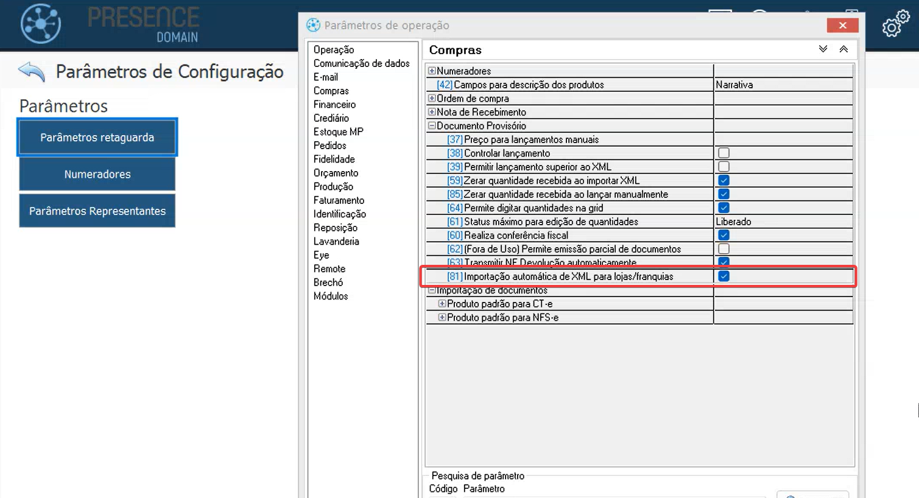Expand the Numeradores tree node
Image resolution: width=919 pixels, height=498 pixels.
point(432,71)
